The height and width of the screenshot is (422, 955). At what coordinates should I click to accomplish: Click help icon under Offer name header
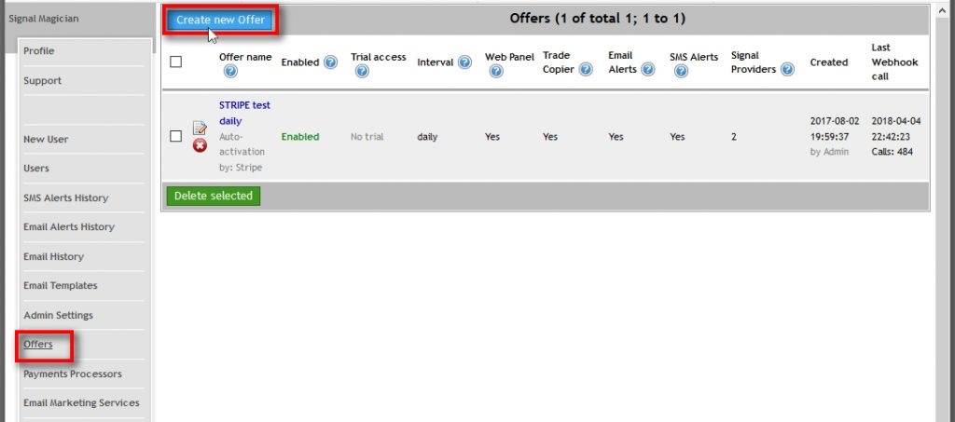pos(230,72)
